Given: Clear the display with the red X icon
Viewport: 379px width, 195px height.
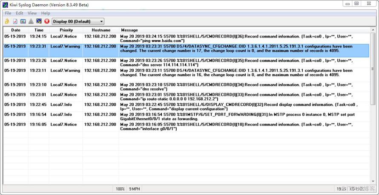Looking at the screenshot, I should click(47, 21).
